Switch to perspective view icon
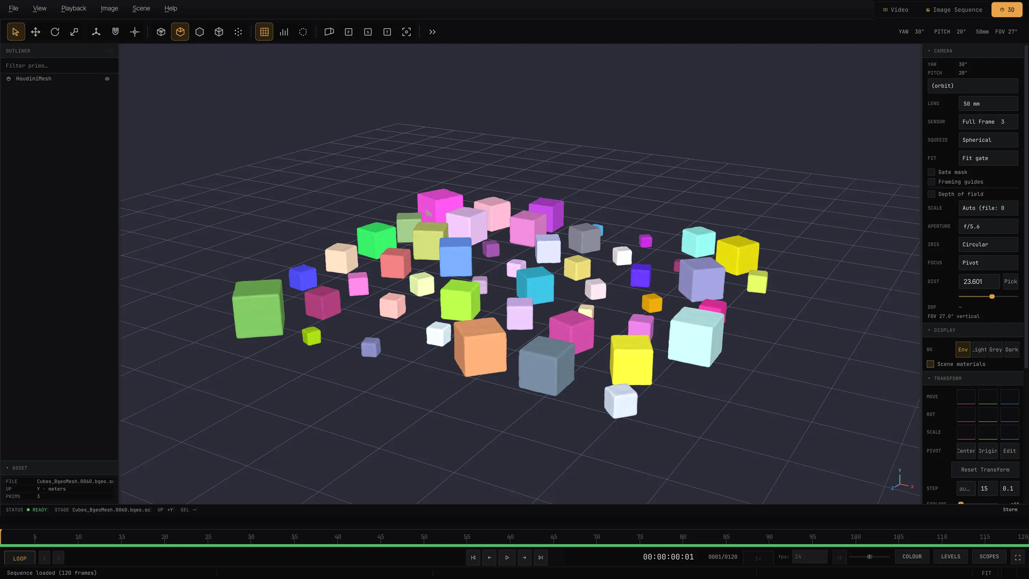 tap(329, 32)
